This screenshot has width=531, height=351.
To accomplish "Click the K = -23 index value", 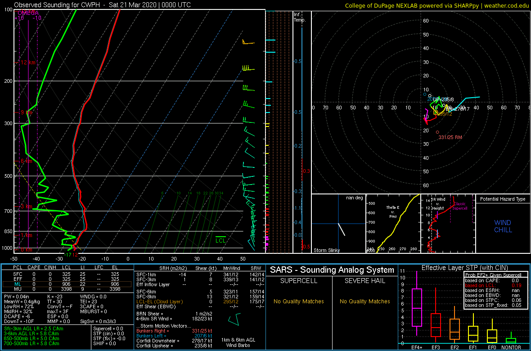I will [57, 297].
